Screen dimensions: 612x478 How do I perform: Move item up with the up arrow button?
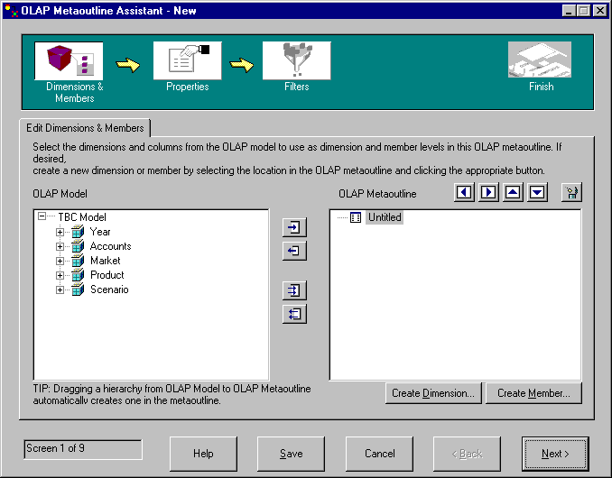tap(513, 192)
